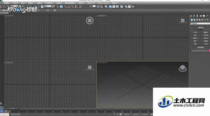The image size is (210, 116).
Task: Select the Use Pivot Point Center tool
Action: [54, 7]
